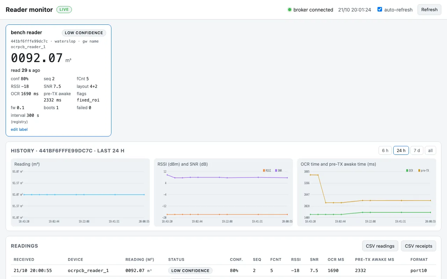
Task: Download CSV receipts
Action: (418, 246)
